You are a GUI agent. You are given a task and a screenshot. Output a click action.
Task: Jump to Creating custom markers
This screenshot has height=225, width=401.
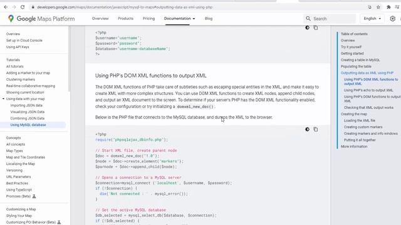[363, 127]
